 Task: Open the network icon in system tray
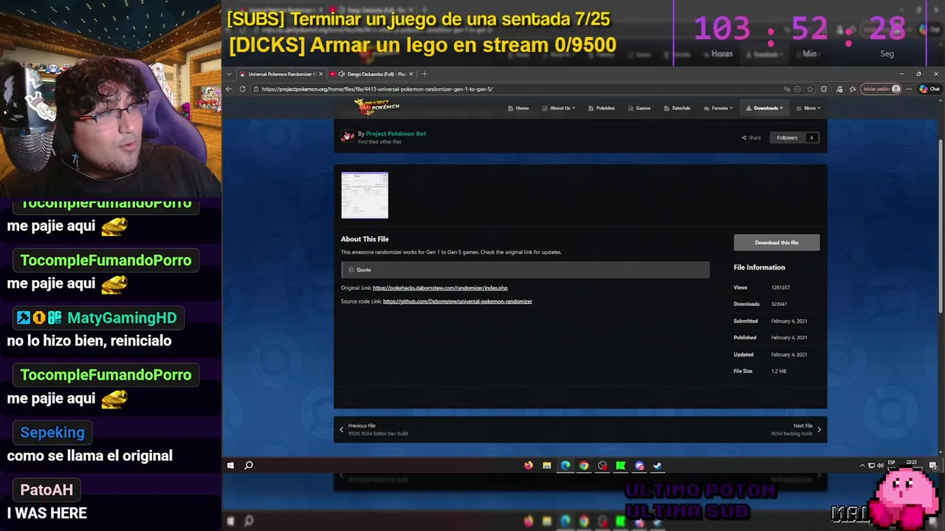point(871,465)
